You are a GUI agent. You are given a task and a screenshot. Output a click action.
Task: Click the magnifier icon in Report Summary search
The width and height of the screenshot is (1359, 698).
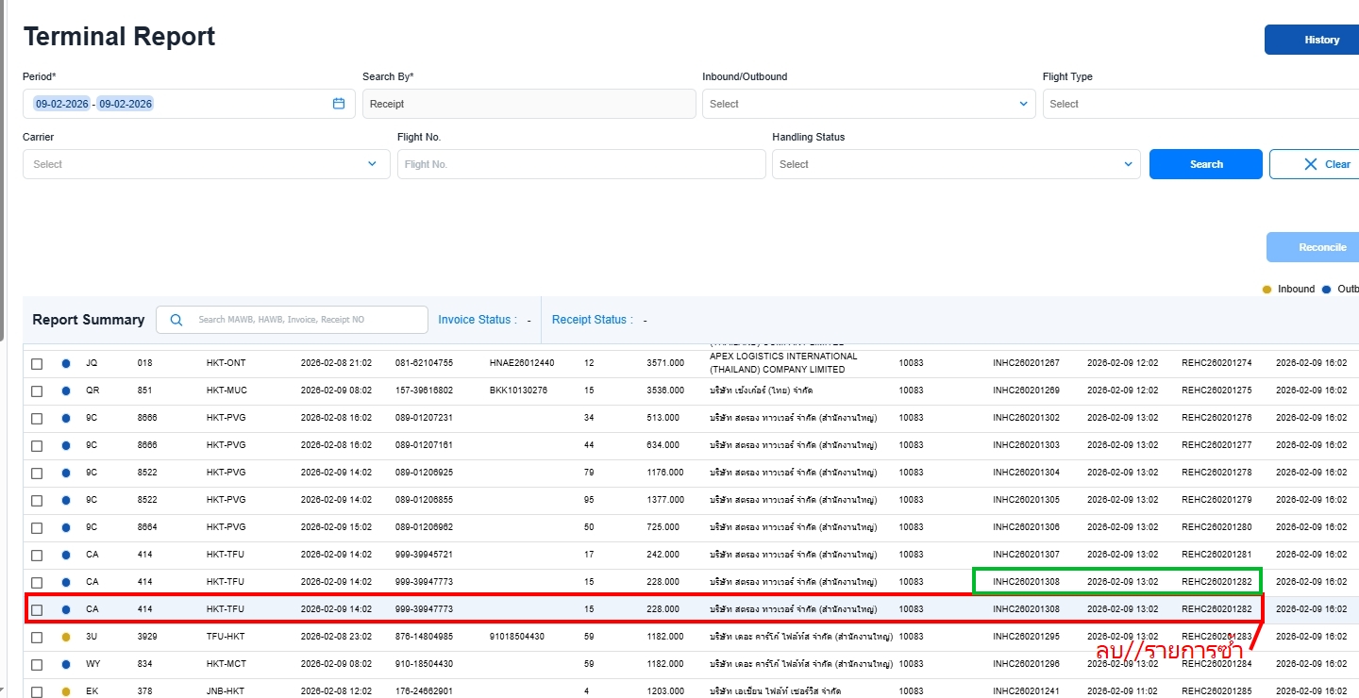pyautogui.click(x=176, y=320)
